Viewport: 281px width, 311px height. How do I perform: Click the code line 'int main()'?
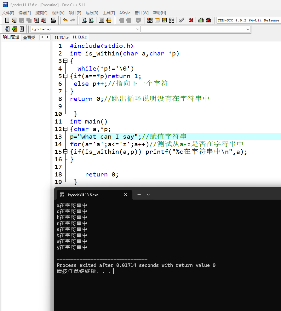pos(89,121)
